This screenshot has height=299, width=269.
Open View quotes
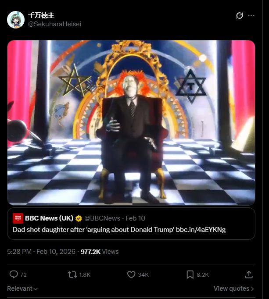(233, 288)
